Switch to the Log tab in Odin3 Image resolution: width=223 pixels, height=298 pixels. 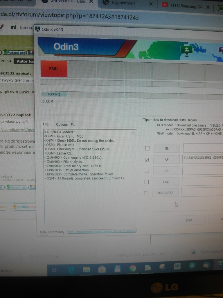pos(46,124)
